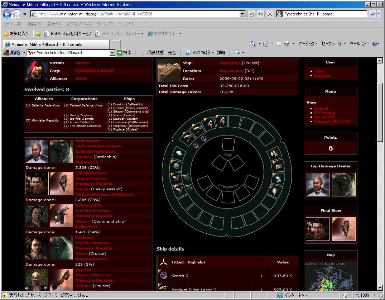Click the compatibility view icon next to address bar
This screenshot has width=385, height=300.
[252, 14]
